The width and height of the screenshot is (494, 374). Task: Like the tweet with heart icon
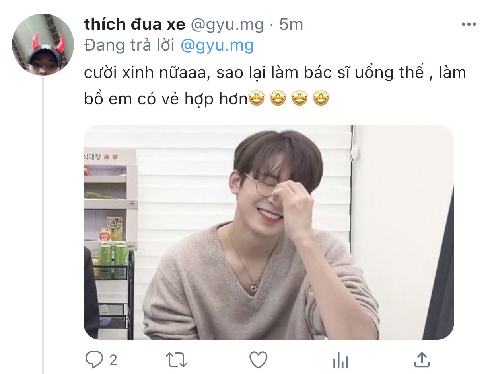click(258, 360)
